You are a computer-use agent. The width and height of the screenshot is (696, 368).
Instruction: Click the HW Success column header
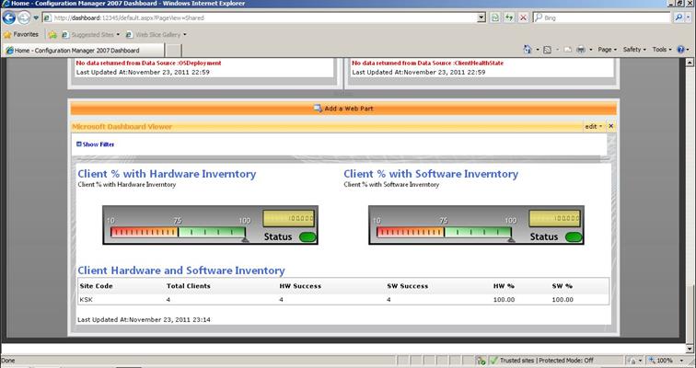(x=300, y=286)
